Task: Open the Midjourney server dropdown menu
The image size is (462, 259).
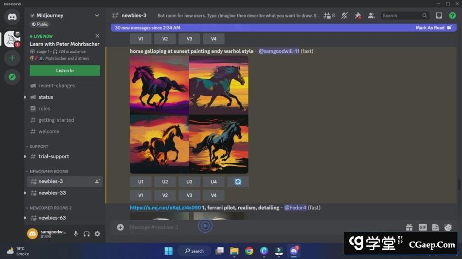Action: tap(97, 16)
